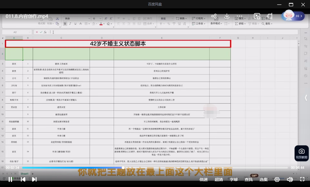Change video quality via 超清
This screenshot has height=187, width=310.
219,180
